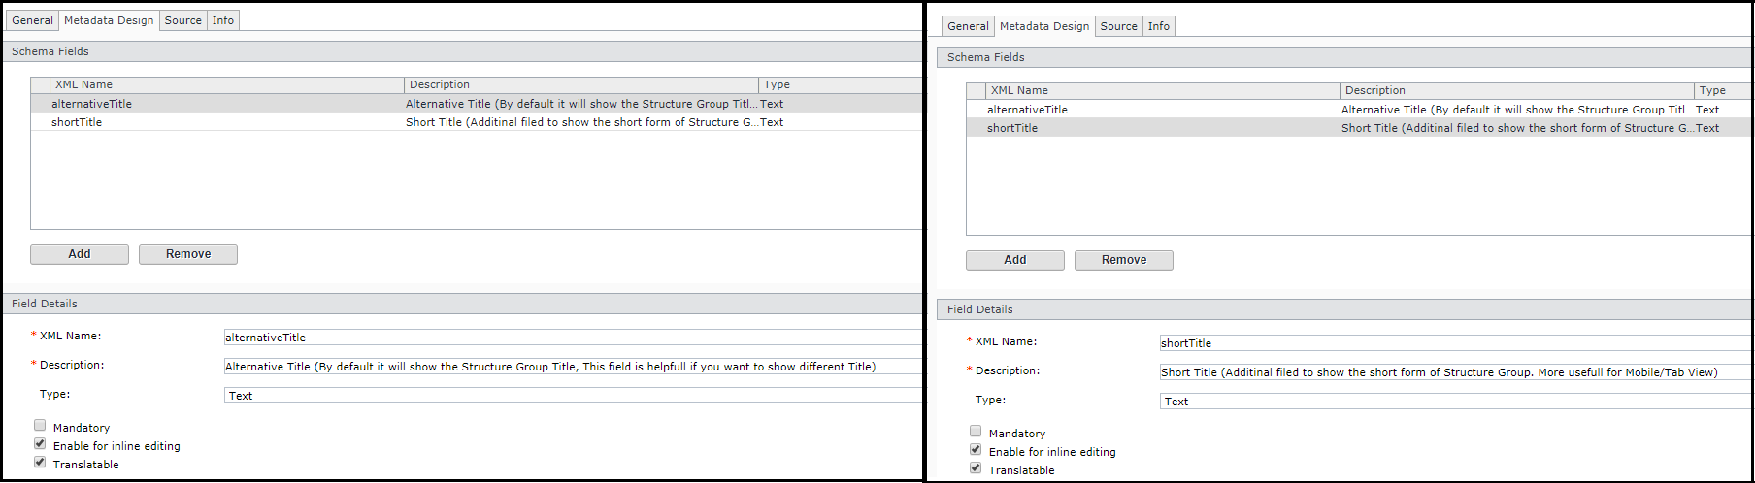The width and height of the screenshot is (1755, 483).
Task: Click XML Name column header in right panel
Action: coord(1161,90)
